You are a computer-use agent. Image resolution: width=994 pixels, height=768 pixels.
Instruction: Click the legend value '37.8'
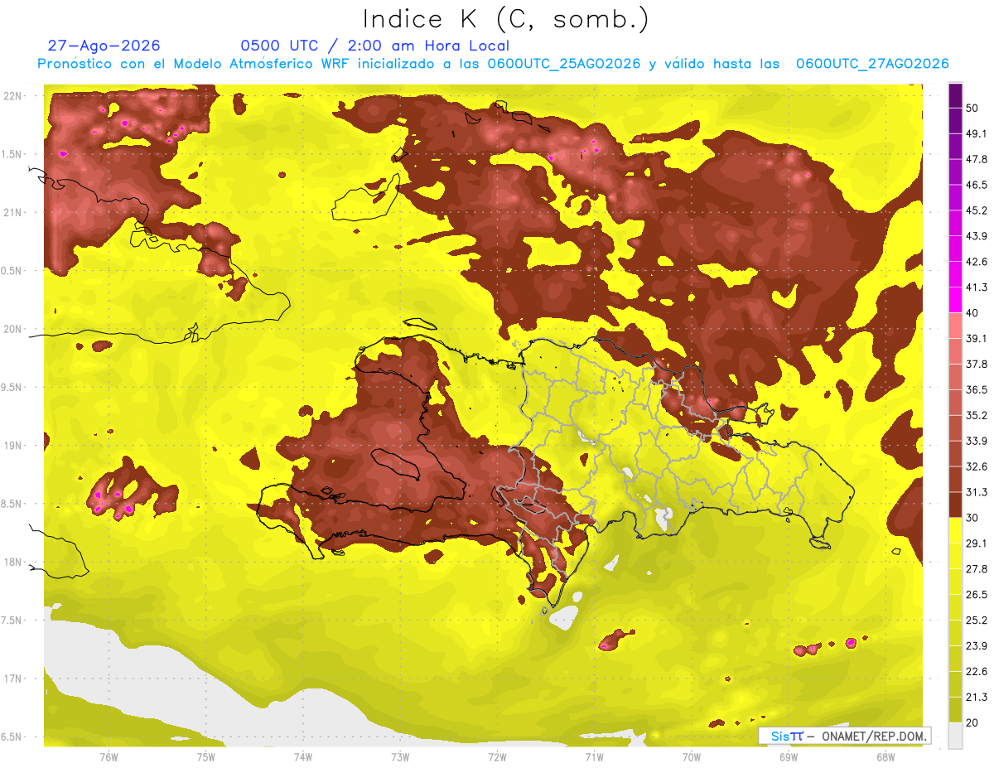tap(977, 364)
